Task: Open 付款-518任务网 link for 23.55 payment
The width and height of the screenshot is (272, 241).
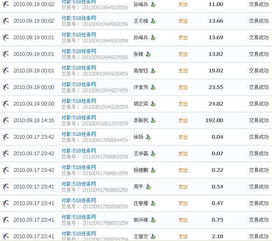Action: [79, 85]
